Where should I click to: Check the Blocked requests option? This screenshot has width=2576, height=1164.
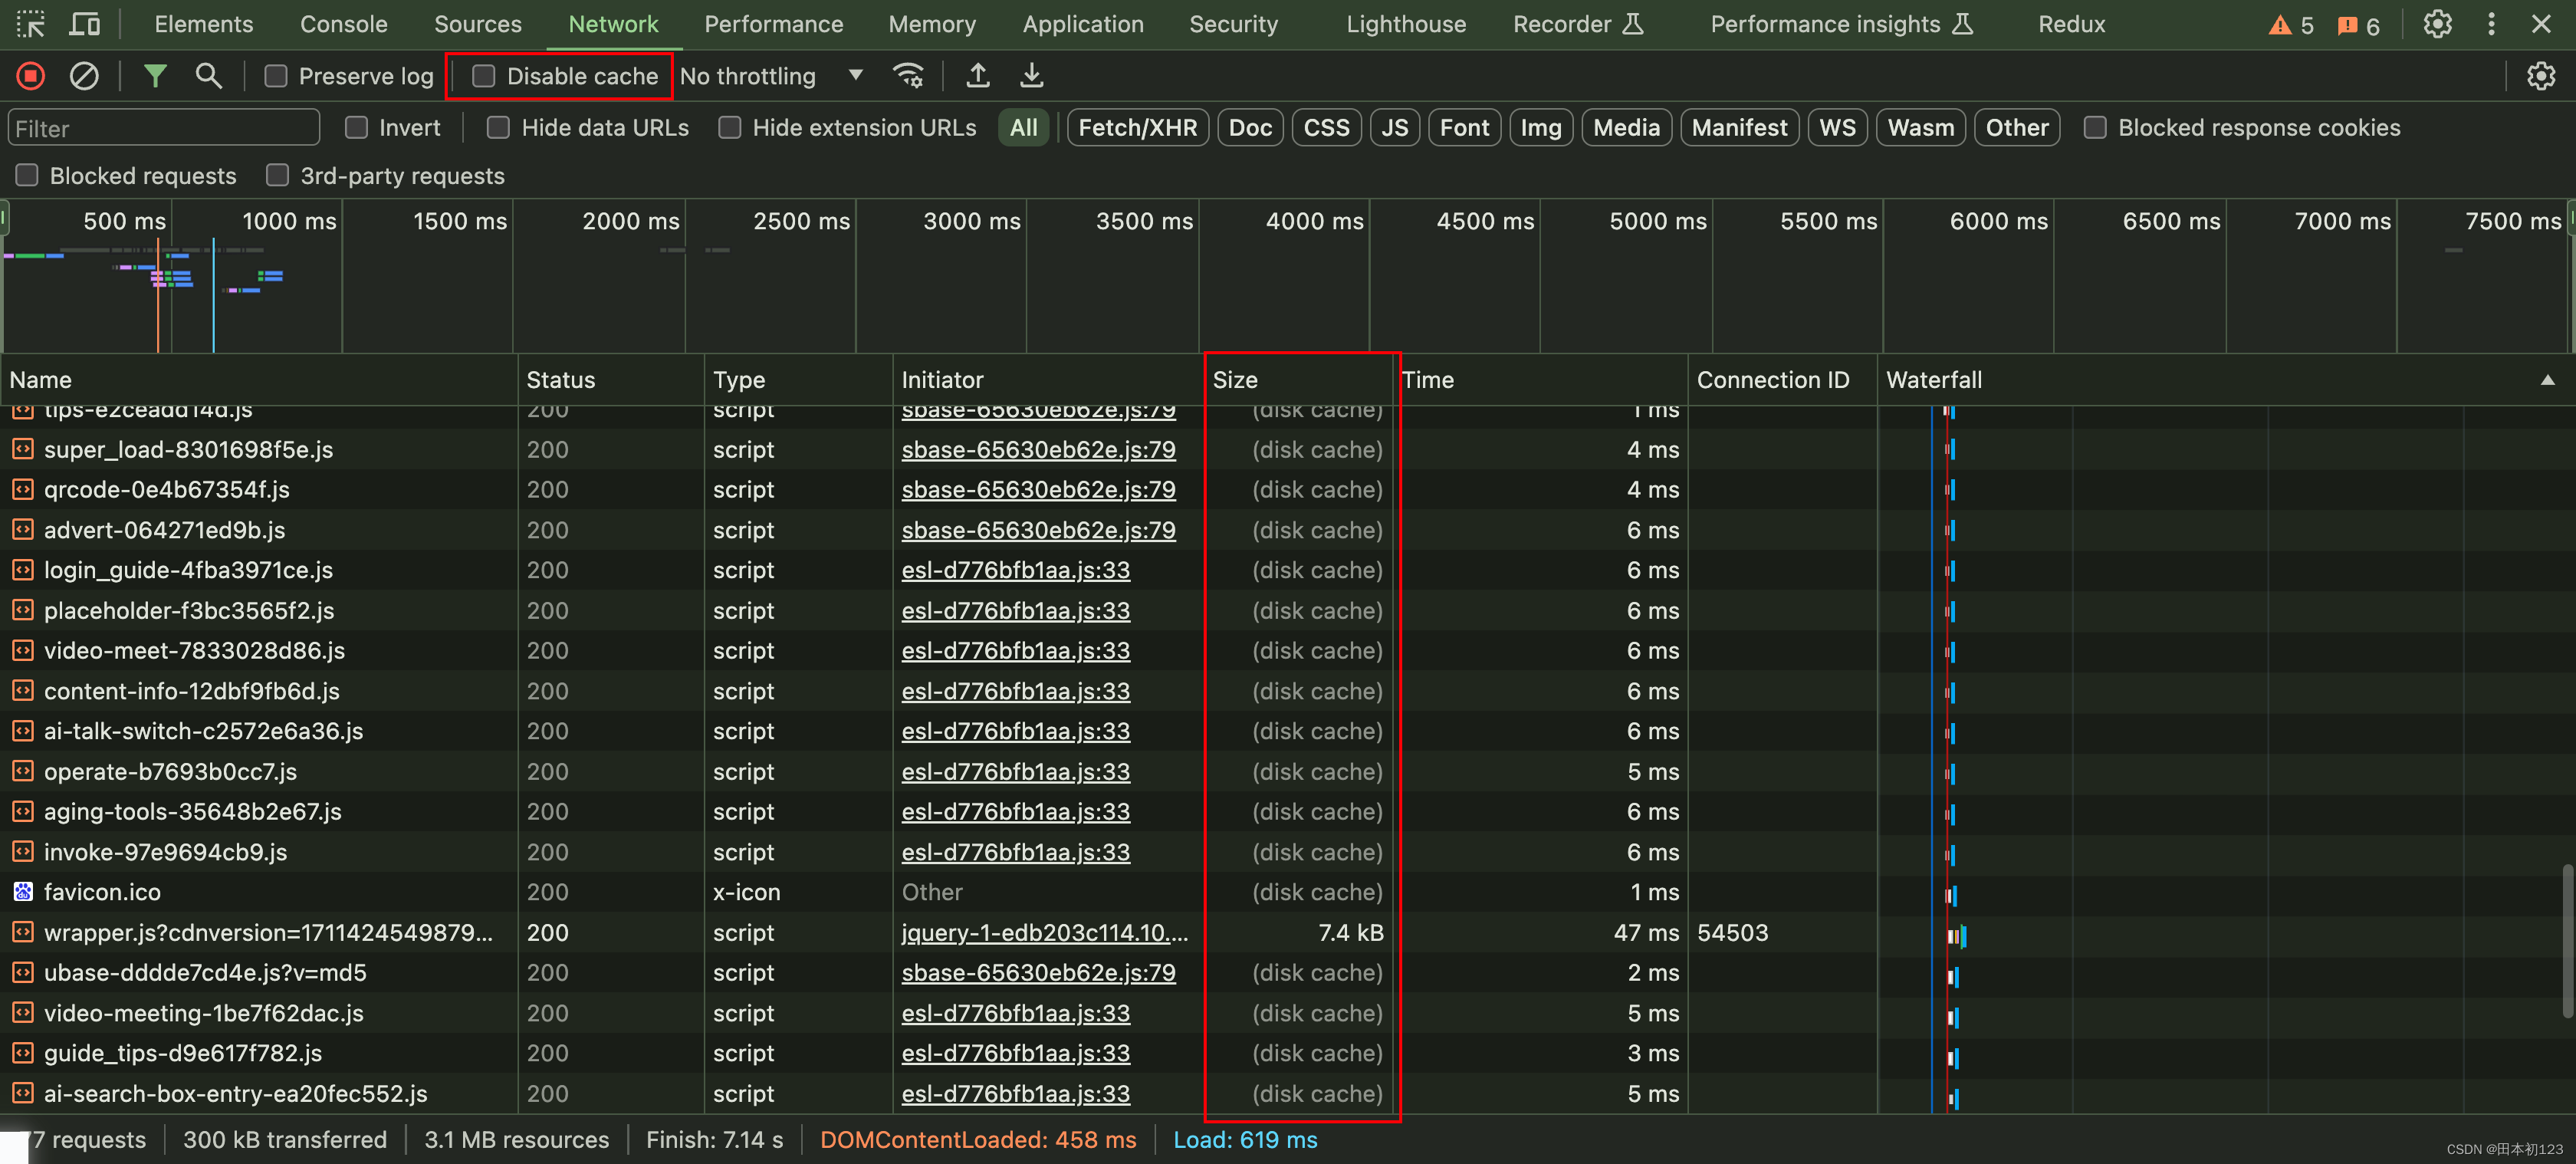tap(28, 175)
